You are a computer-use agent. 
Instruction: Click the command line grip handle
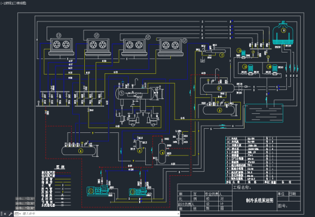click(x=2, y=214)
